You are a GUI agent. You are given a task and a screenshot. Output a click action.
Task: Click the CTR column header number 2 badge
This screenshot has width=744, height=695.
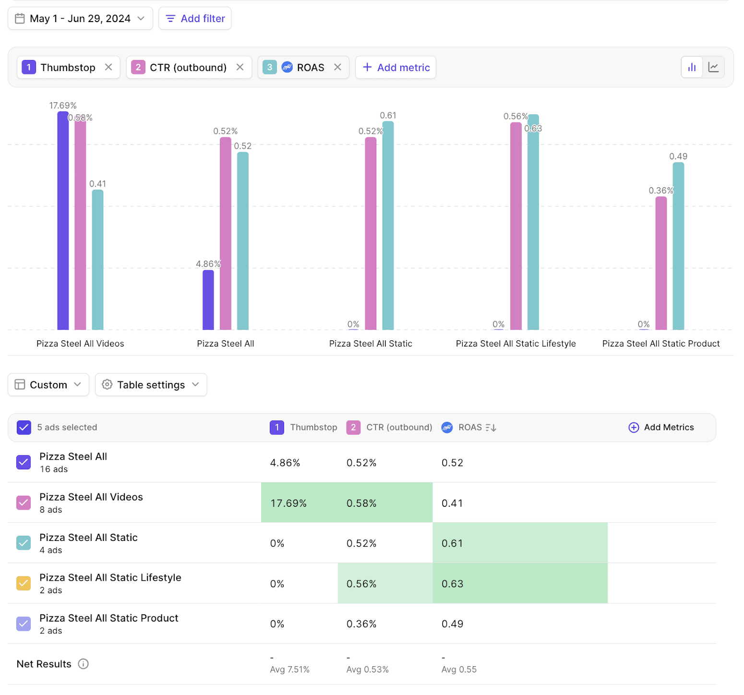pyautogui.click(x=353, y=427)
